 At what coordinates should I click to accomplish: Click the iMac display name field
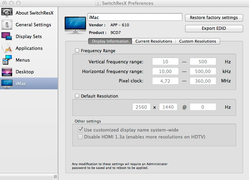tap(135, 17)
